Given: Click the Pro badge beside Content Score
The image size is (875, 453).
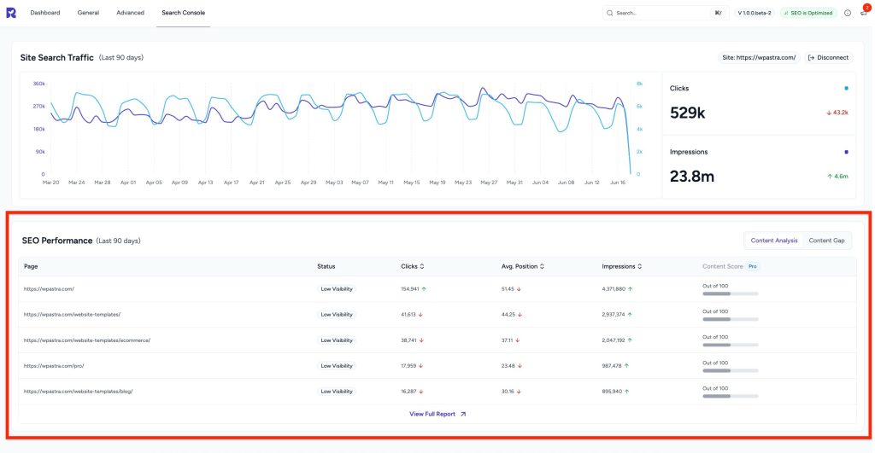Looking at the screenshot, I should (x=753, y=266).
